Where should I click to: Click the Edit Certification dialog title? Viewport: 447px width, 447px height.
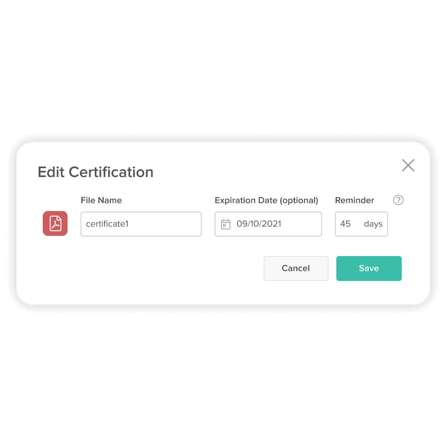[95, 172]
